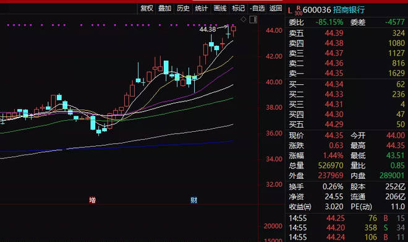Click the 卖四 volume 1080
The height and width of the screenshot is (242, 408).
(x=396, y=43)
